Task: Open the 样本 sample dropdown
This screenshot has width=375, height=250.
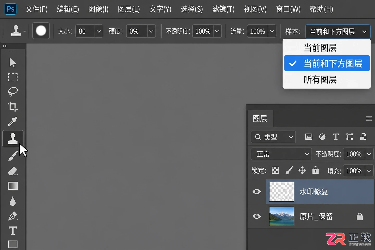Action: [x=338, y=32]
